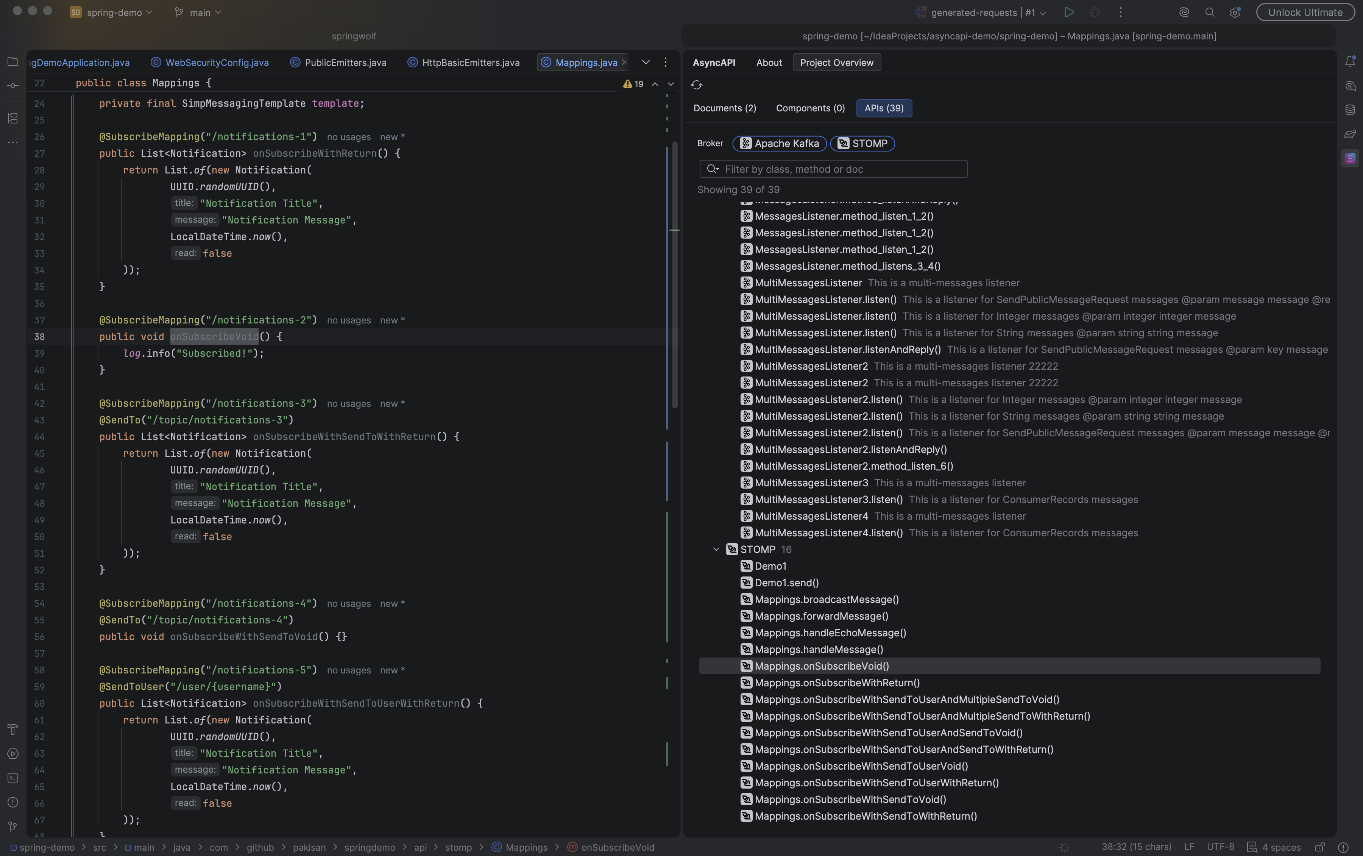This screenshot has width=1363, height=856.
Task: Open the AI Assistant chat icon
Action: point(1350,86)
